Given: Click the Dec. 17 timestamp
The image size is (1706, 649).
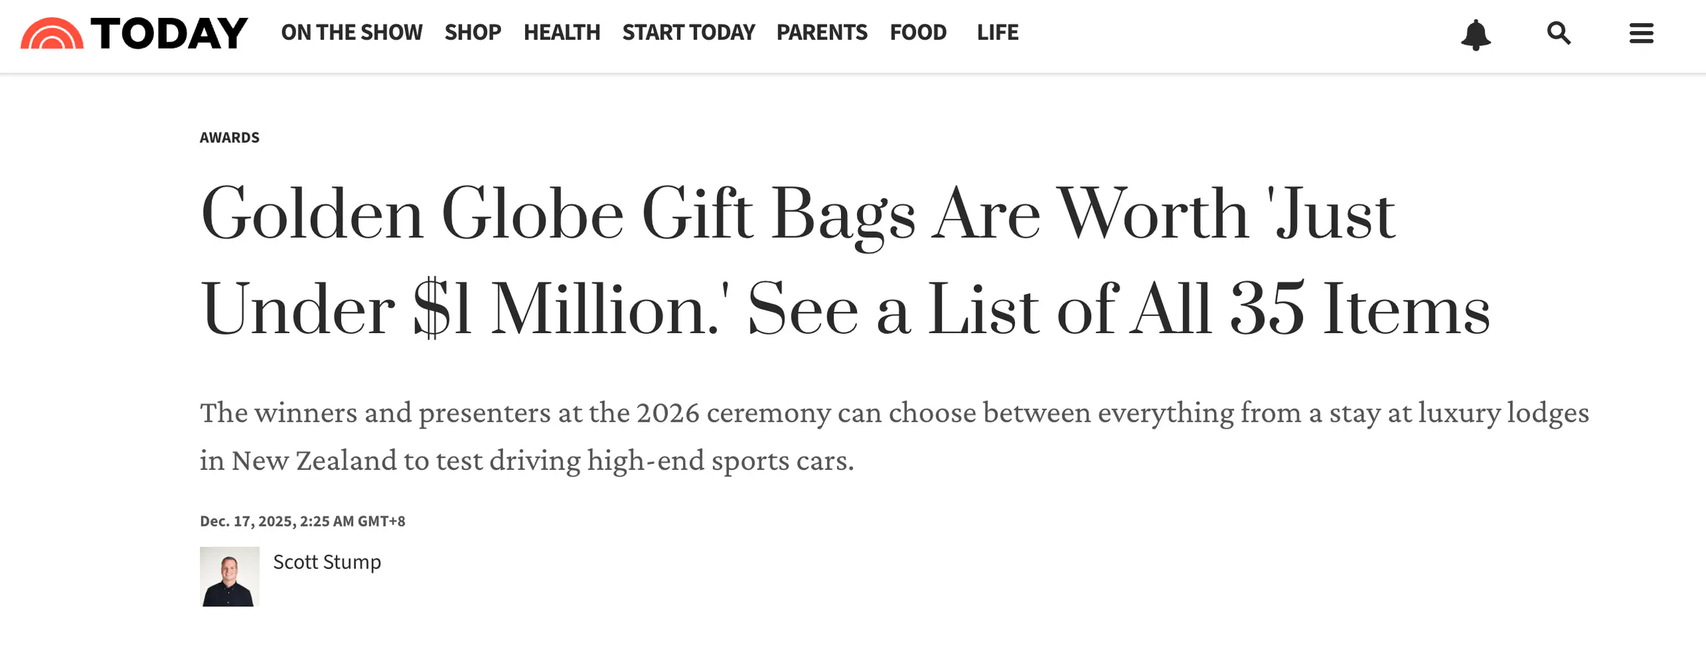Looking at the screenshot, I should click(303, 522).
